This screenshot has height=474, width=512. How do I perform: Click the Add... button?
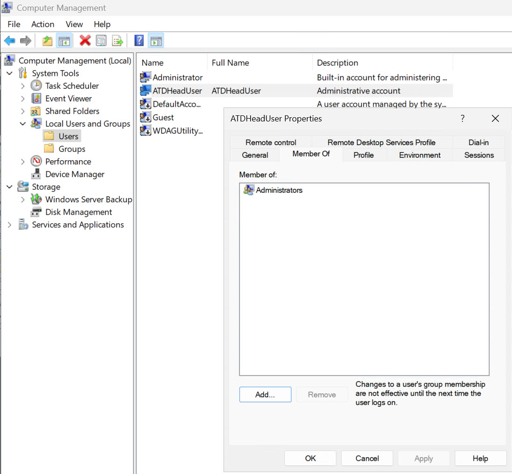[265, 395]
